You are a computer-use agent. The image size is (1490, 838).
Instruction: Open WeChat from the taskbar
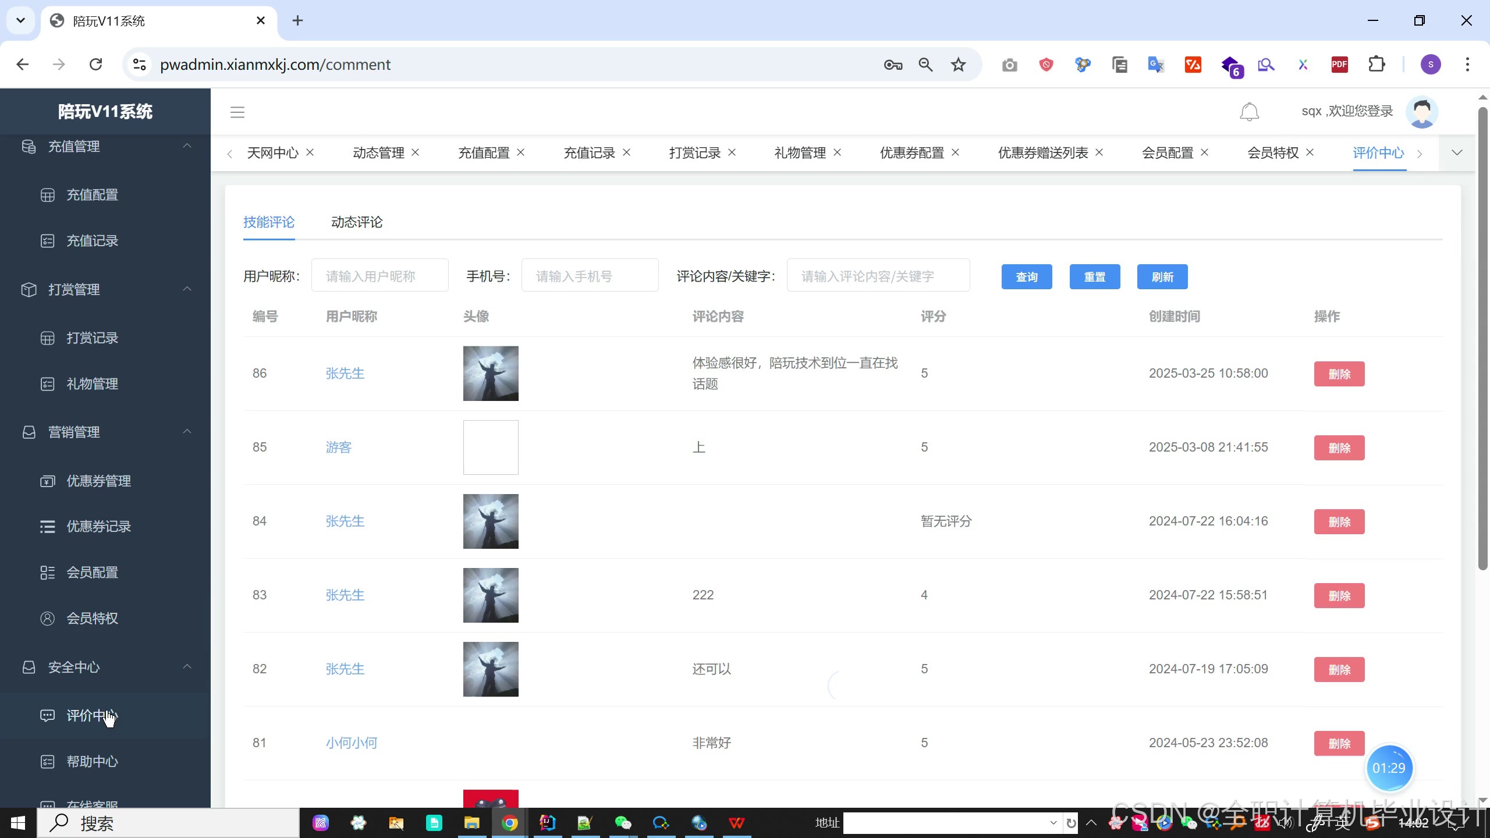(623, 823)
